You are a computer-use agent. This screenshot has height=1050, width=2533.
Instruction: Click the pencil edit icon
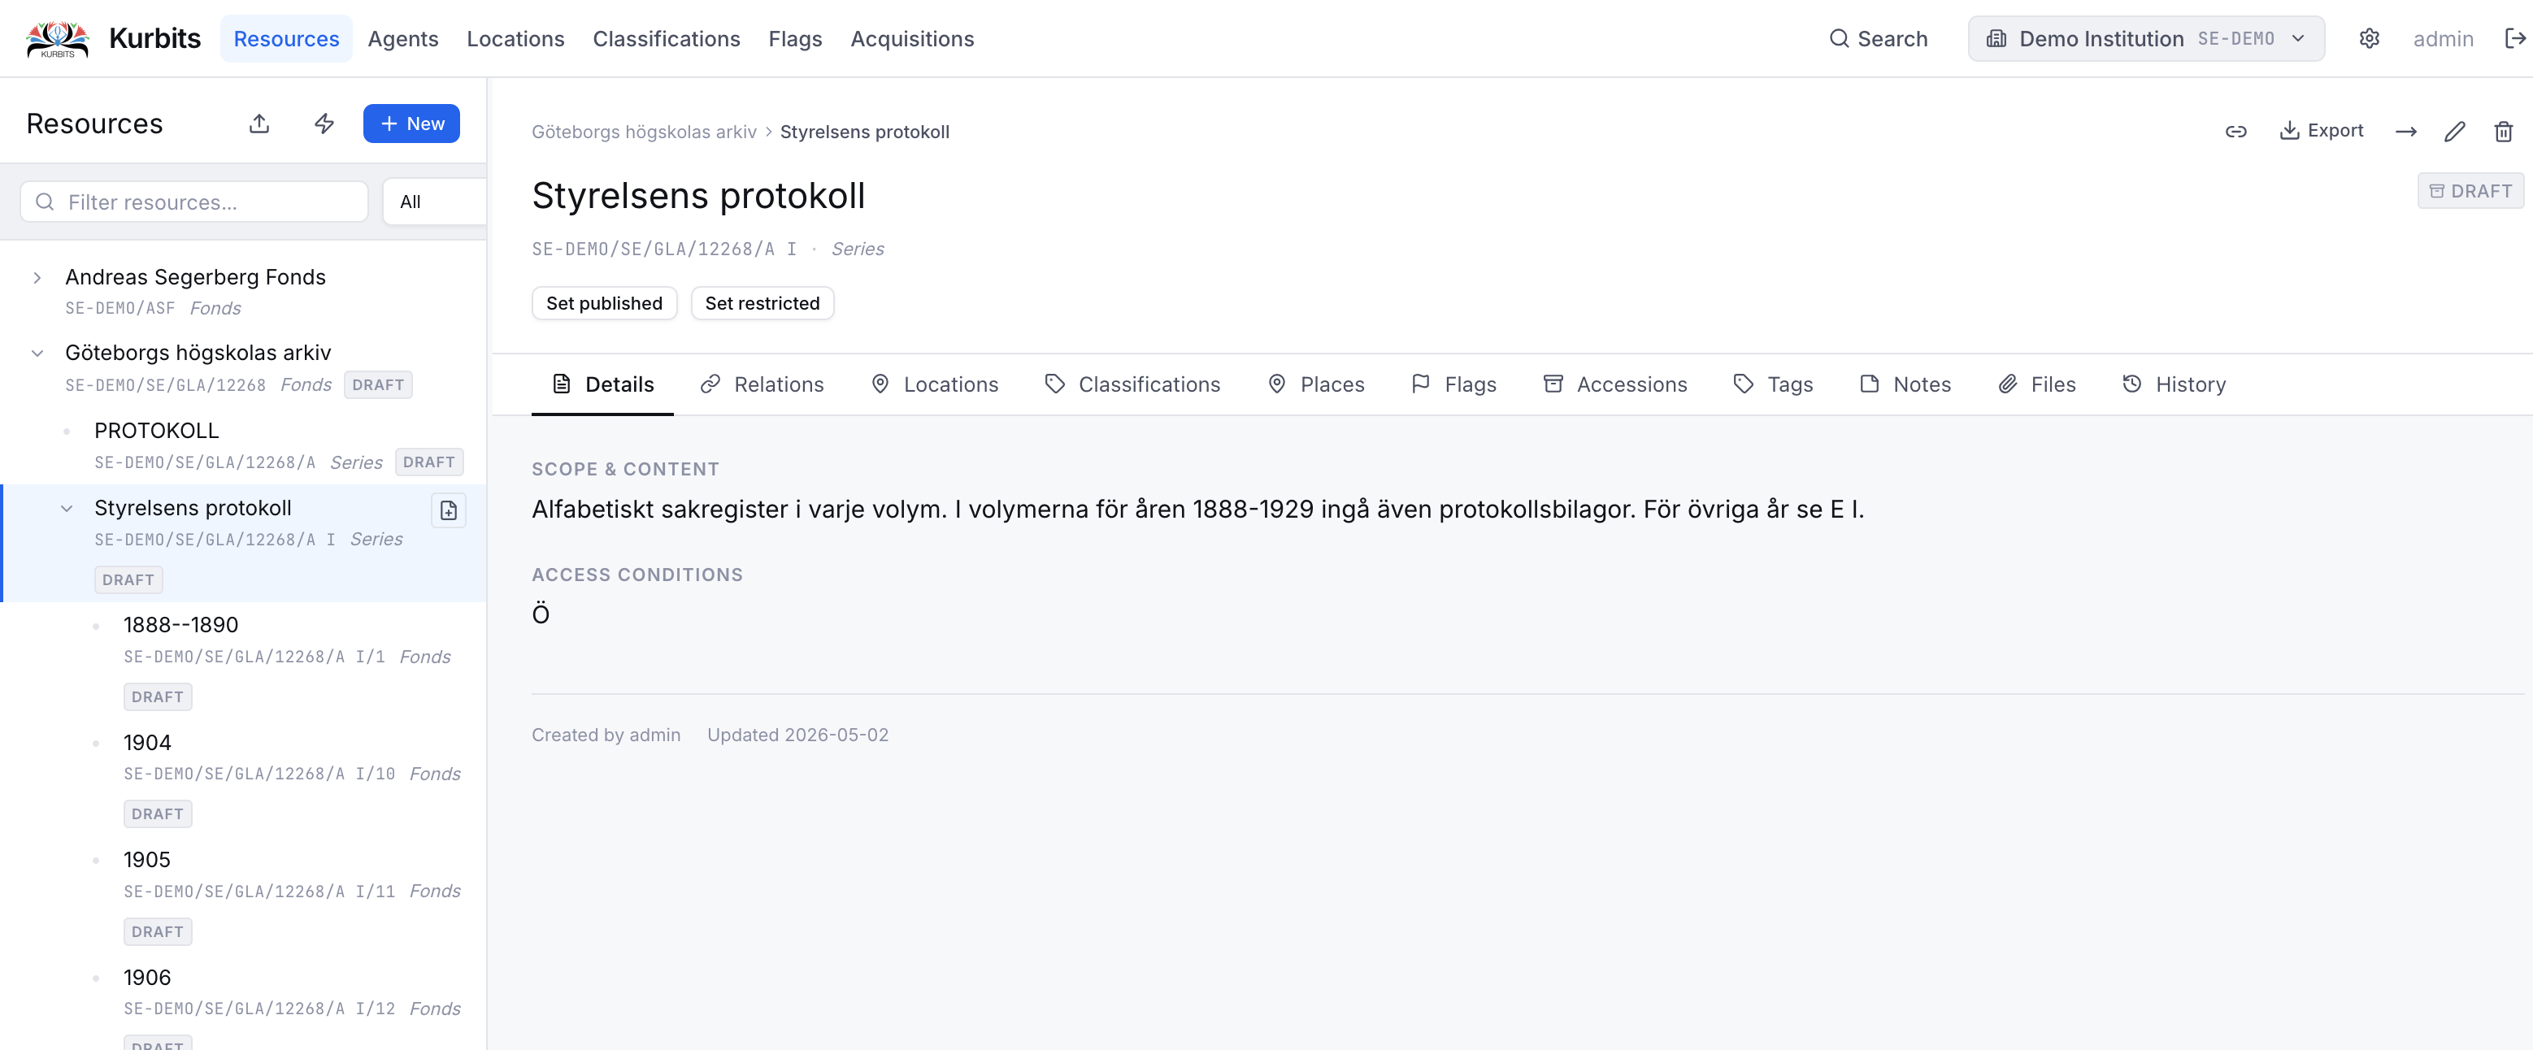(x=2455, y=131)
